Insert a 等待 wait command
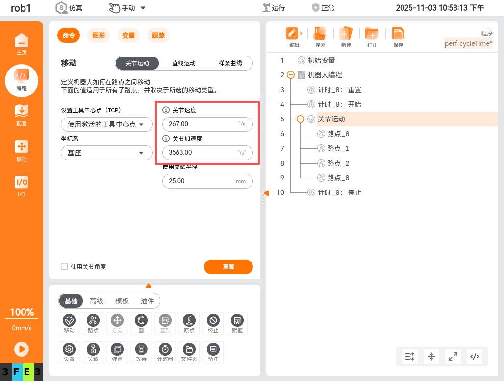Image resolution: width=504 pixels, height=381 pixels. (141, 352)
